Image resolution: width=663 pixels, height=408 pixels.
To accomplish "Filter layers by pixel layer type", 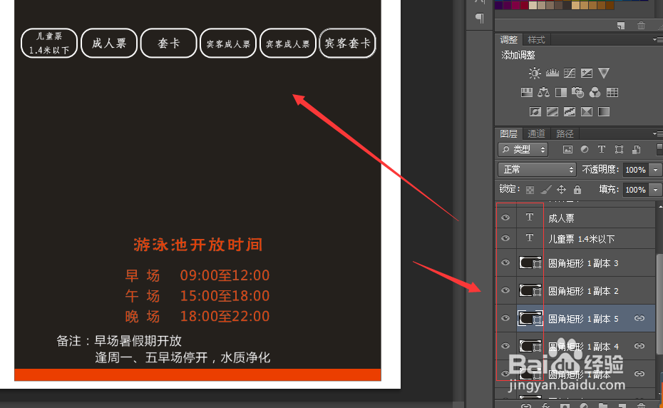I will (567, 149).
